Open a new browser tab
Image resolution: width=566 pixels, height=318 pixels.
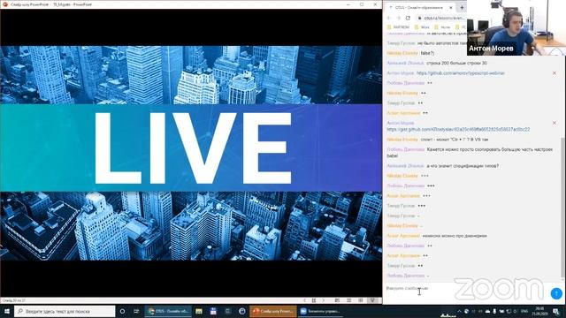pos(462,7)
